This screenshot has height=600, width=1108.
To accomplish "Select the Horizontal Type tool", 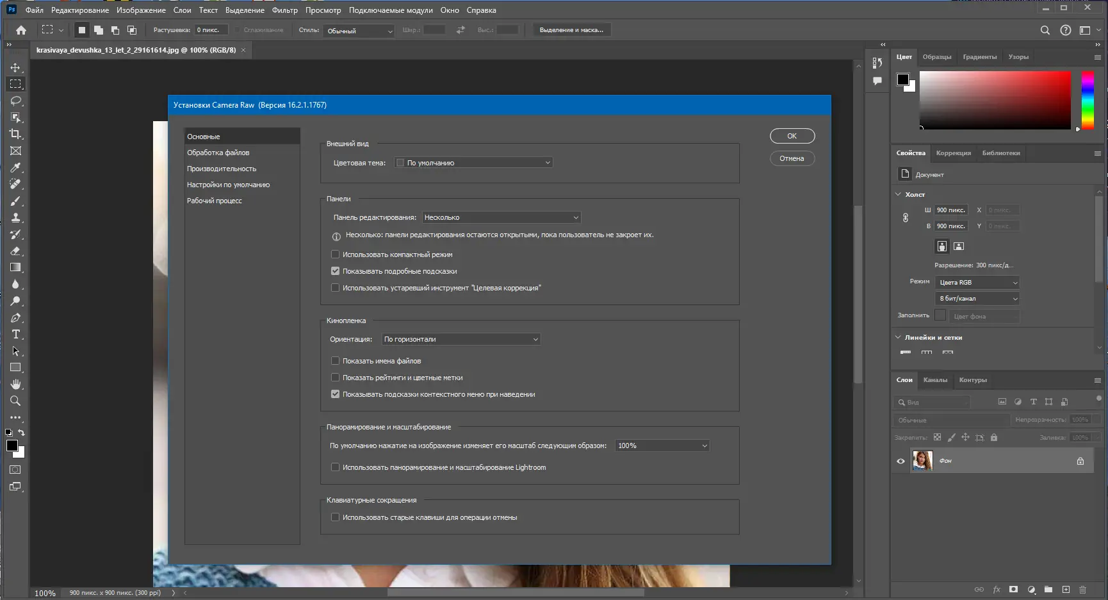I will 15,334.
